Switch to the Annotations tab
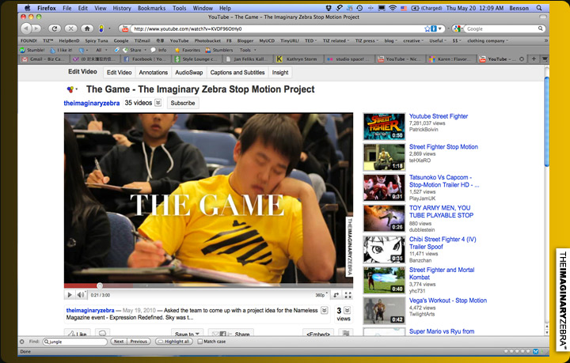Screen dimensions: 570x363 tap(154, 72)
